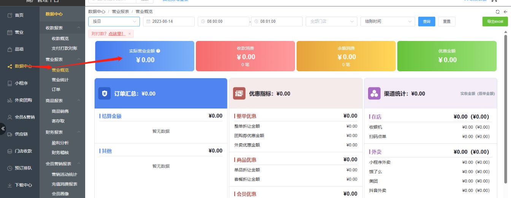Click the blue 查询 query button
The image size is (511, 198).
pyautogui.click(x=427, y=22)
